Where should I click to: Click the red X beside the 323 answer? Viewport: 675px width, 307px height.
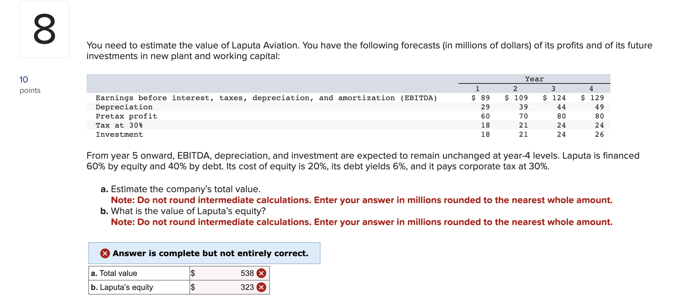coord(262,287)
